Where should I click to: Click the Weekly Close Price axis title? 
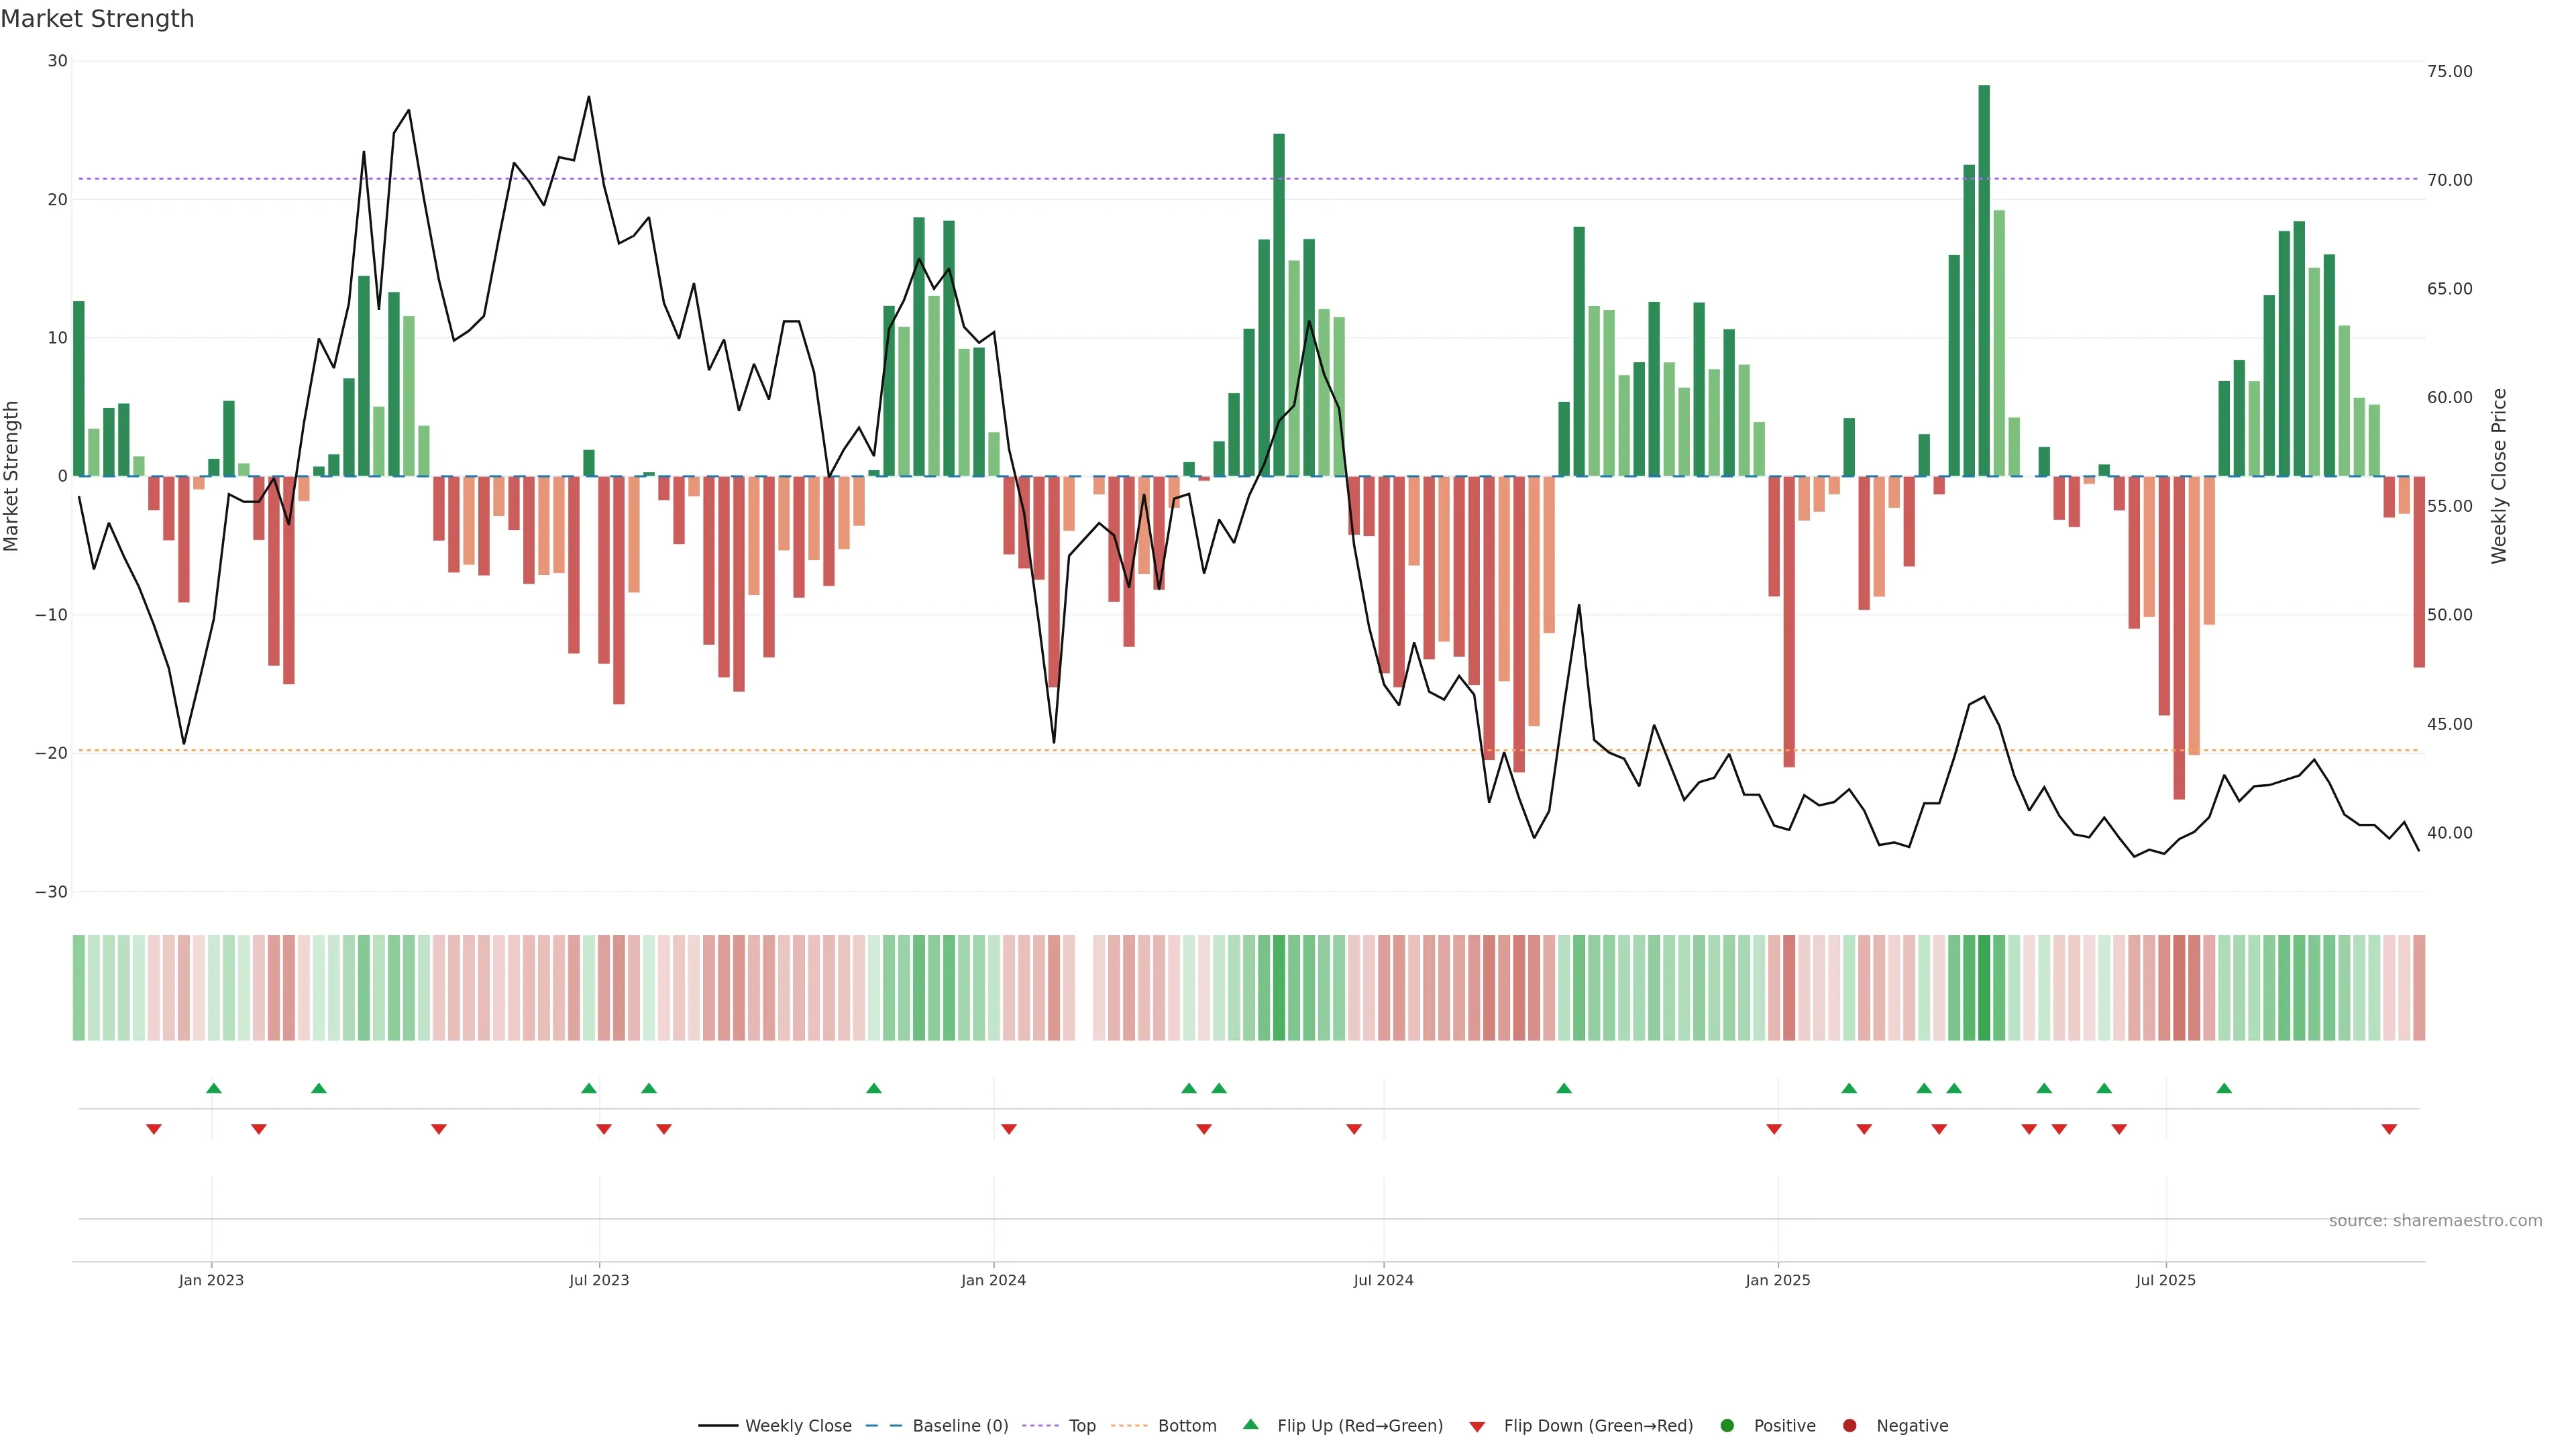point(2499,476)
